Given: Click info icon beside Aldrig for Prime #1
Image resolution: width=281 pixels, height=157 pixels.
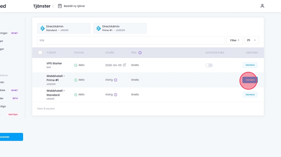Looking at the screenshot, I should tap(116, 80).
